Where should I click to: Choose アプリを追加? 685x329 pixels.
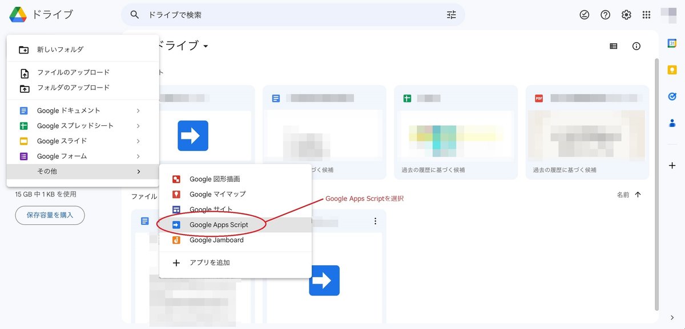(235, 263)
